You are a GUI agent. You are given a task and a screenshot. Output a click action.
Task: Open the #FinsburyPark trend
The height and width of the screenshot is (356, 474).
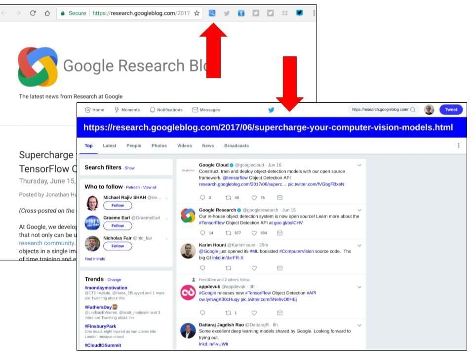pyautogui.click(x=100, y=326)
